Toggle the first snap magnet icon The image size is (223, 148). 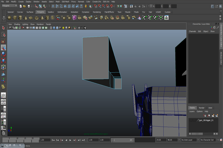click(96, 6)
